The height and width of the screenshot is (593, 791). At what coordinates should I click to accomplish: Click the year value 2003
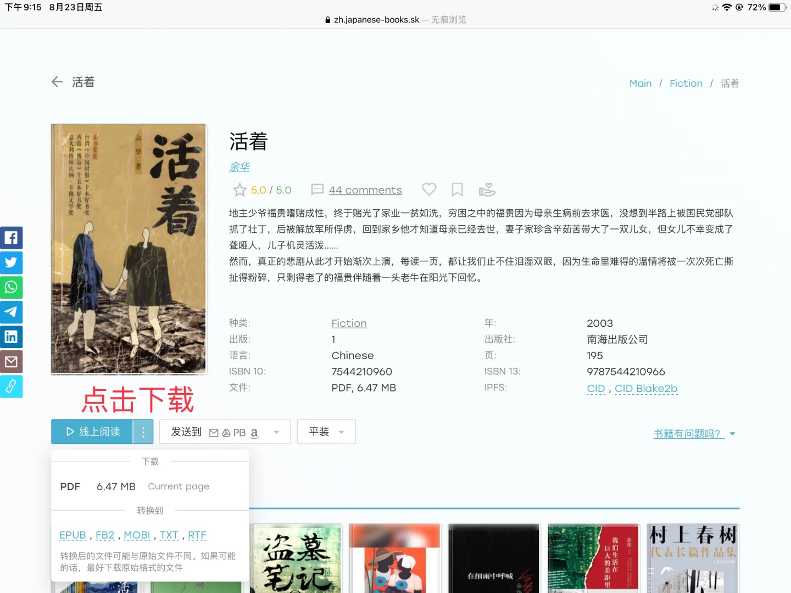click(x=600, y=323)
